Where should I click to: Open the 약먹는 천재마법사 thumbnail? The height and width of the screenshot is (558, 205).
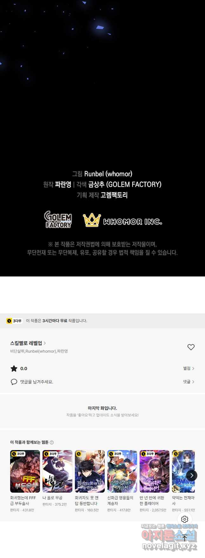(183, 471)
